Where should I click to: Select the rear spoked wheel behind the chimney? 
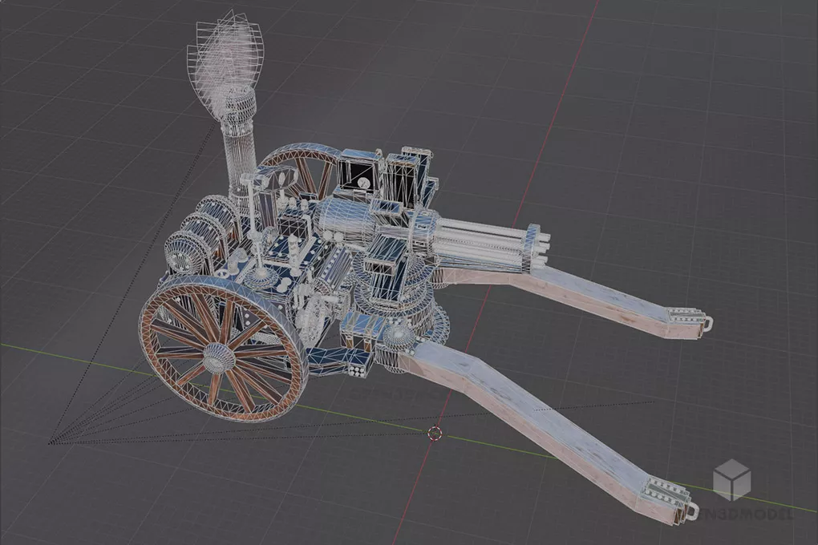pos(299,170)
